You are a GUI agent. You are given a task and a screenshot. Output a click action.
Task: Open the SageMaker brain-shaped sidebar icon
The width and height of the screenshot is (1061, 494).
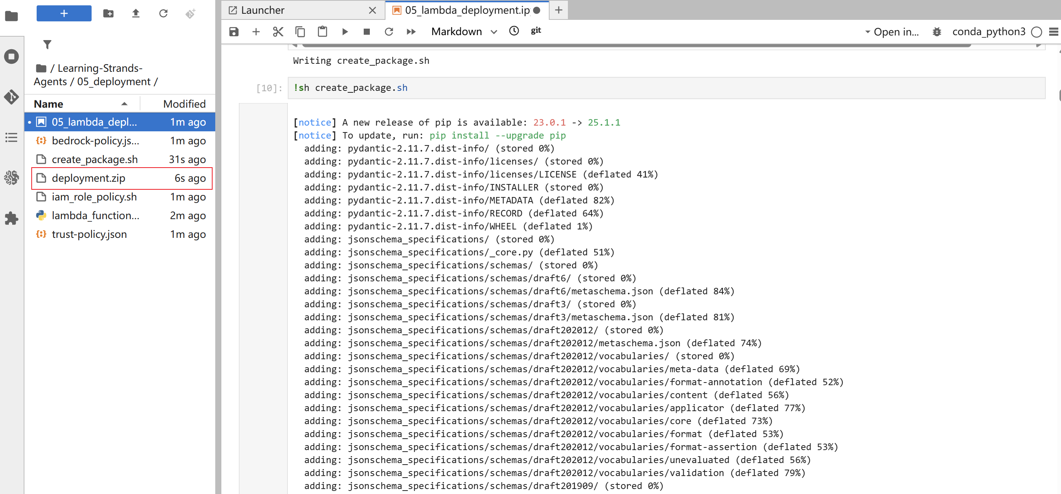click(x=11, y=178)
